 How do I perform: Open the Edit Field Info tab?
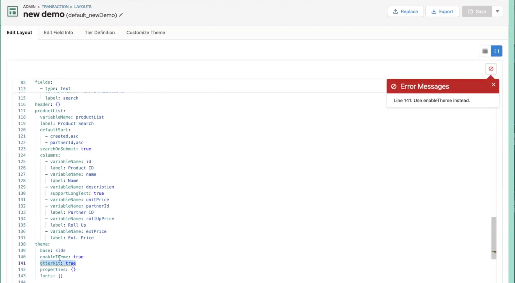point(58,33)
